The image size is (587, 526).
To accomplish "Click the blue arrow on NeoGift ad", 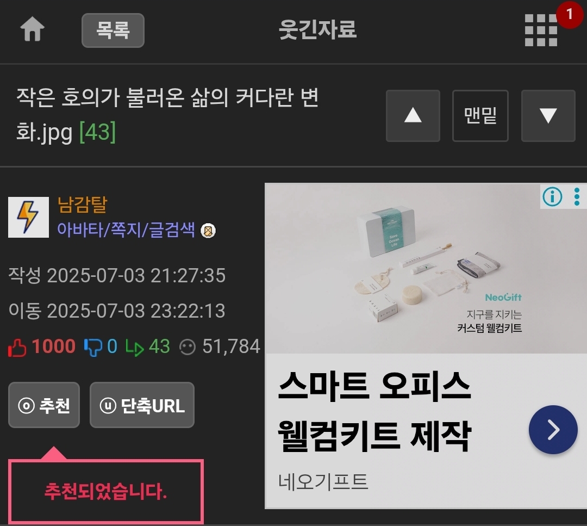I will click(x=553, y=430).
